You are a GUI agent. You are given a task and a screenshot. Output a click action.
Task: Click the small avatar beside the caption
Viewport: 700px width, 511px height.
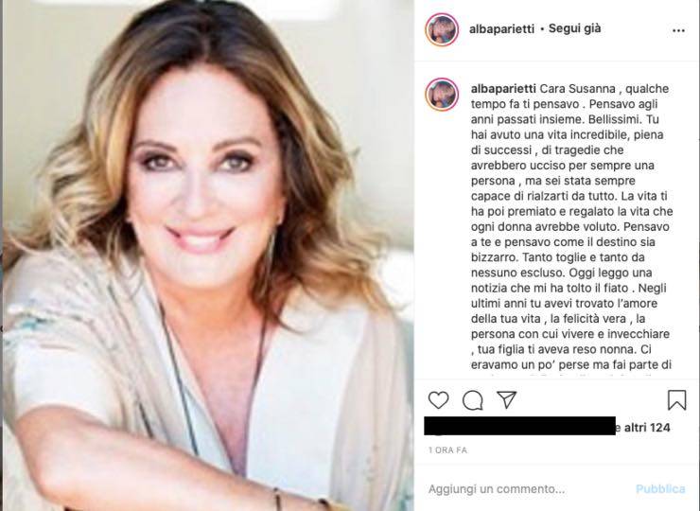[x=442, y=95]
